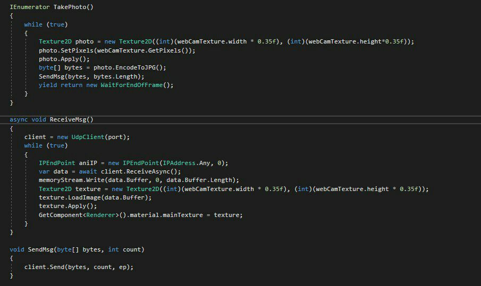Click the yield keyword
This screenshot has height=286, width=481.
[48, 85]
